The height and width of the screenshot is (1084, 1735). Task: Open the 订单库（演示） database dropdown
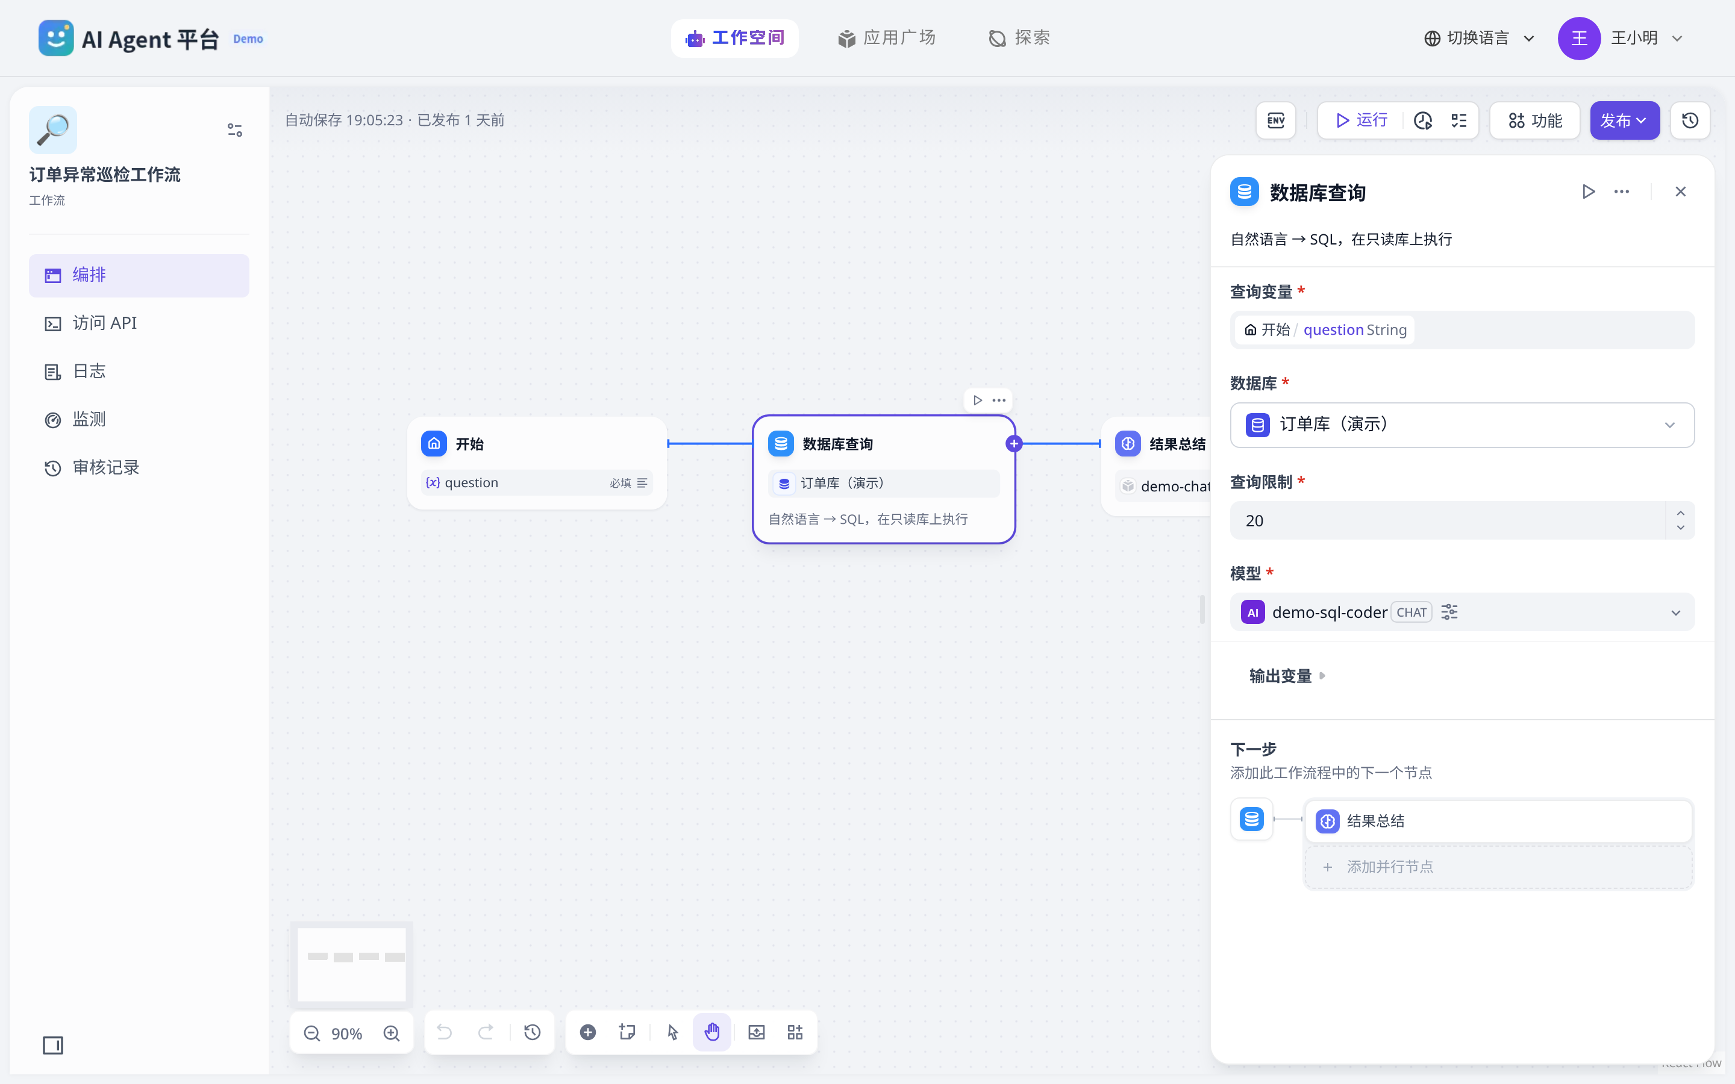1462,425
